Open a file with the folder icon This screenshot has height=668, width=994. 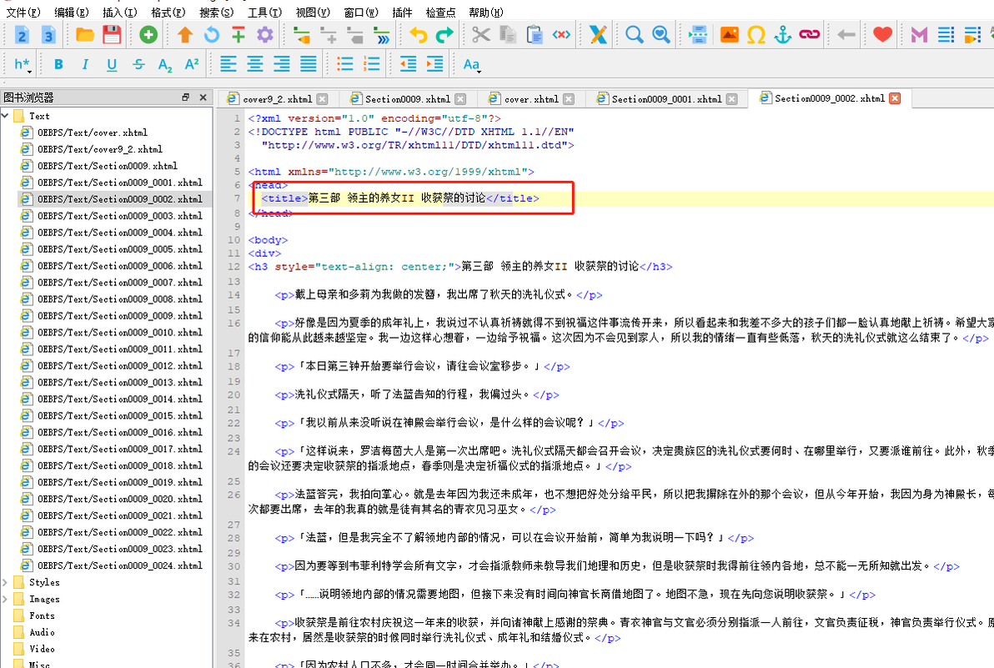coord(85,35)
